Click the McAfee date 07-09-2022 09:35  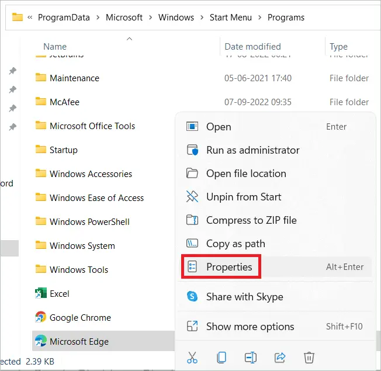[258, 102]
